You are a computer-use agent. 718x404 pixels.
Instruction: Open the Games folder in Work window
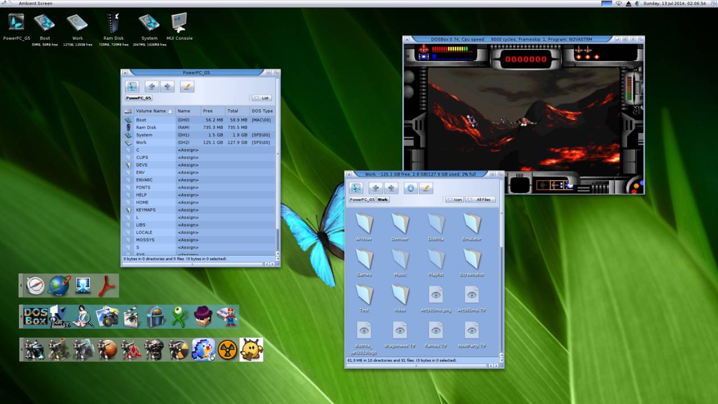364,263
